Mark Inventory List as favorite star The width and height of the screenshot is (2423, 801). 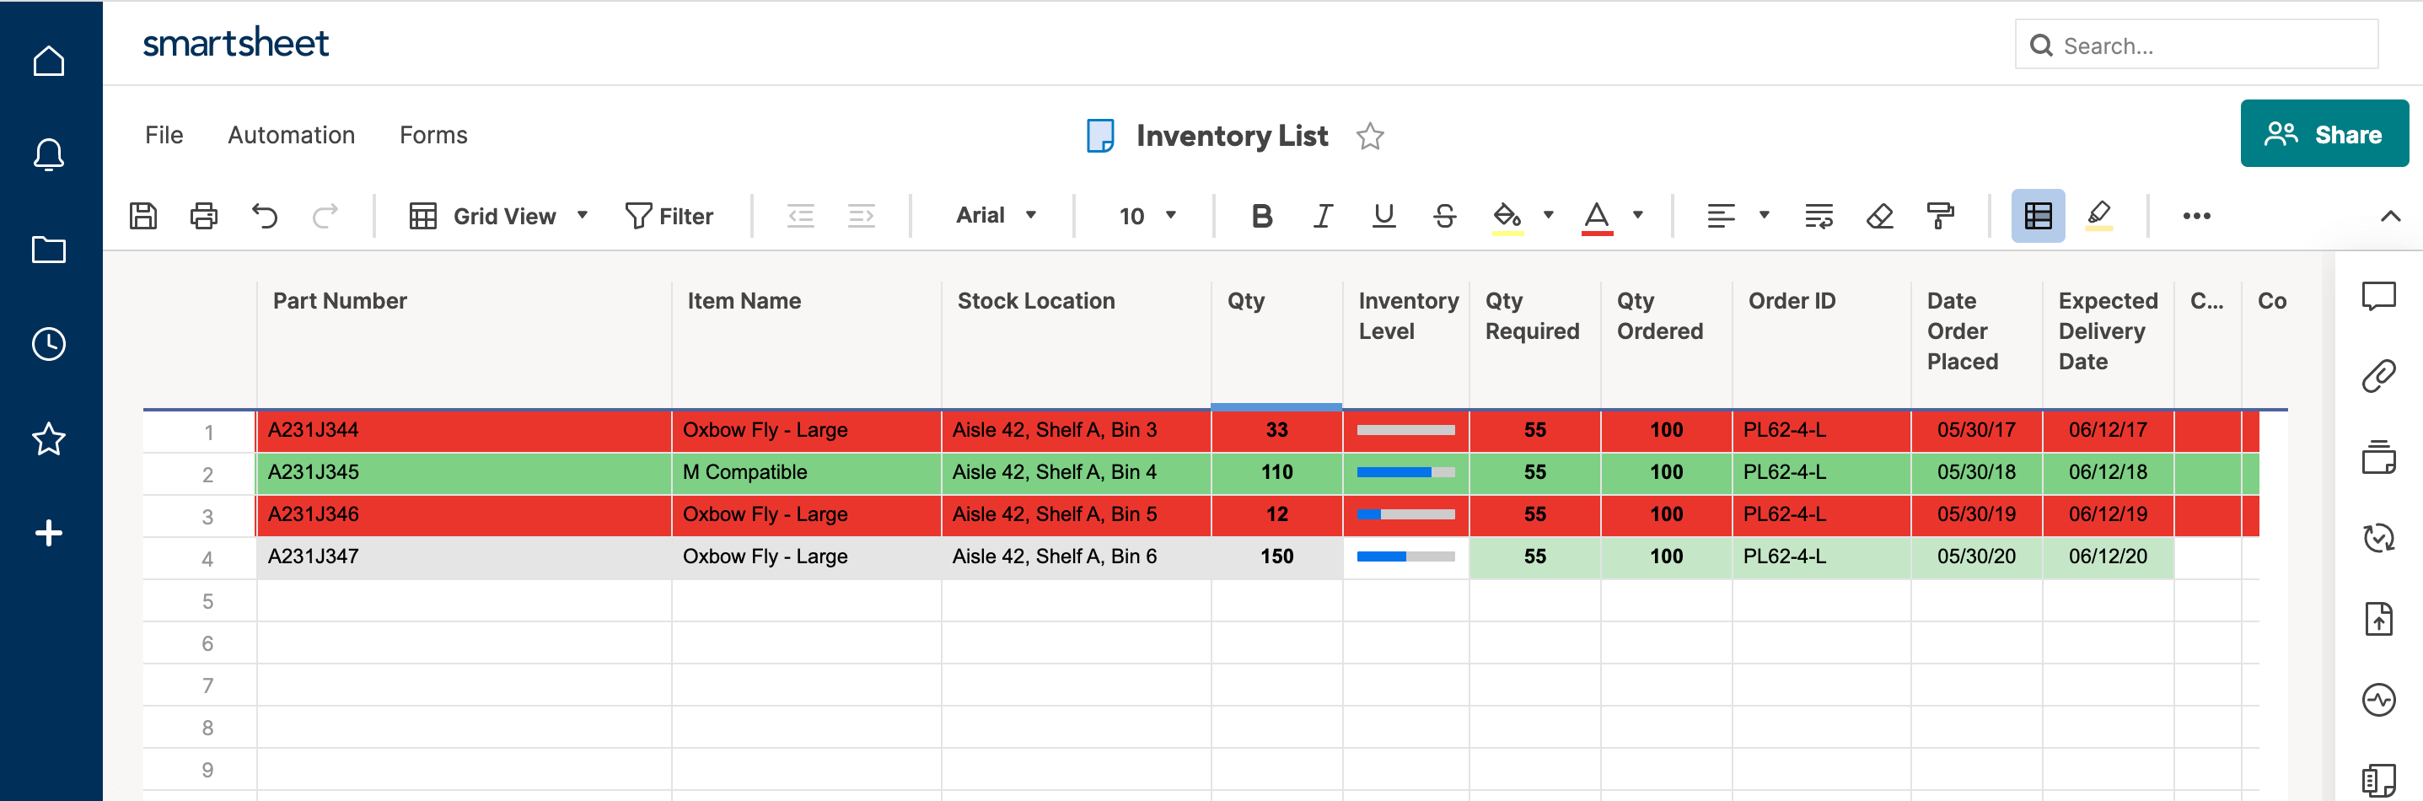click(x=1369, y=137)
